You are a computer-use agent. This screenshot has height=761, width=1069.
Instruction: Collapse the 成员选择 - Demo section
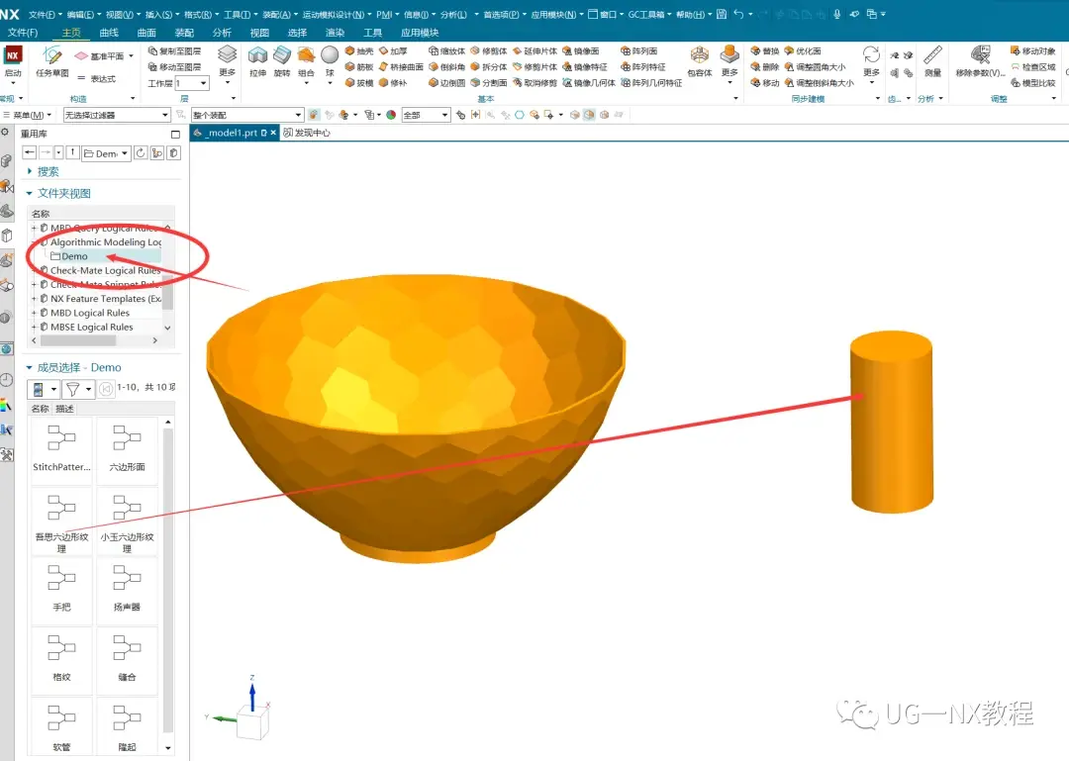[30, 367]
